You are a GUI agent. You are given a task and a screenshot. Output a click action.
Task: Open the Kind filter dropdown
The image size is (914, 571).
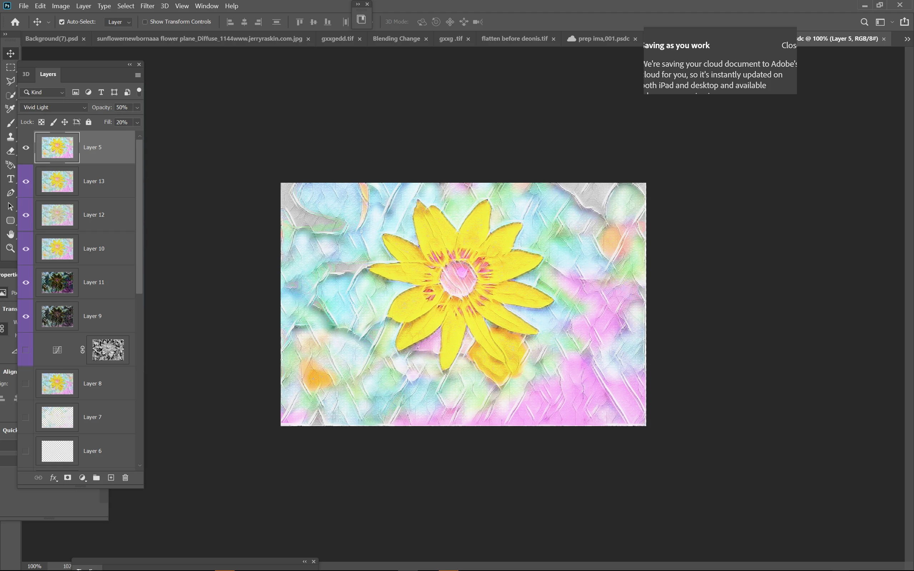click(43, 92)
